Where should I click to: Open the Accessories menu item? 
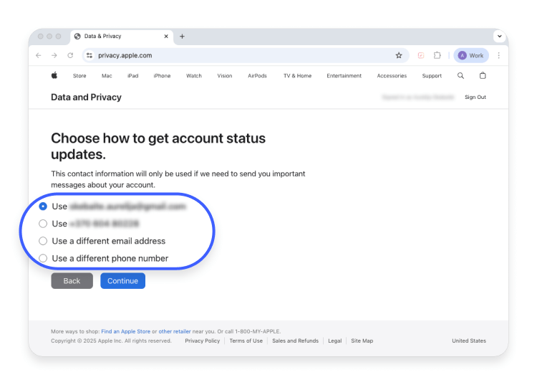coord(392,76)
